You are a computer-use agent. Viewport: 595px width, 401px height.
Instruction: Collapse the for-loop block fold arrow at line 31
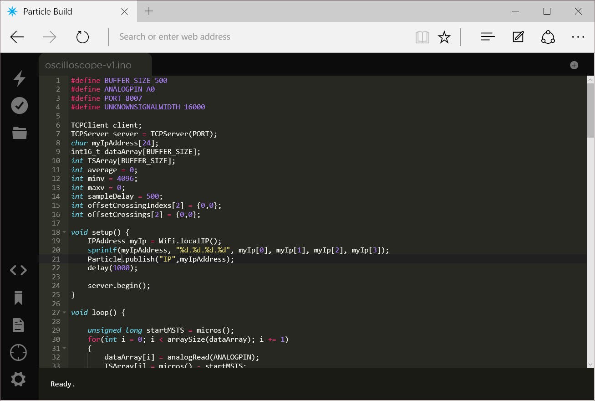[x=65, y=348]
